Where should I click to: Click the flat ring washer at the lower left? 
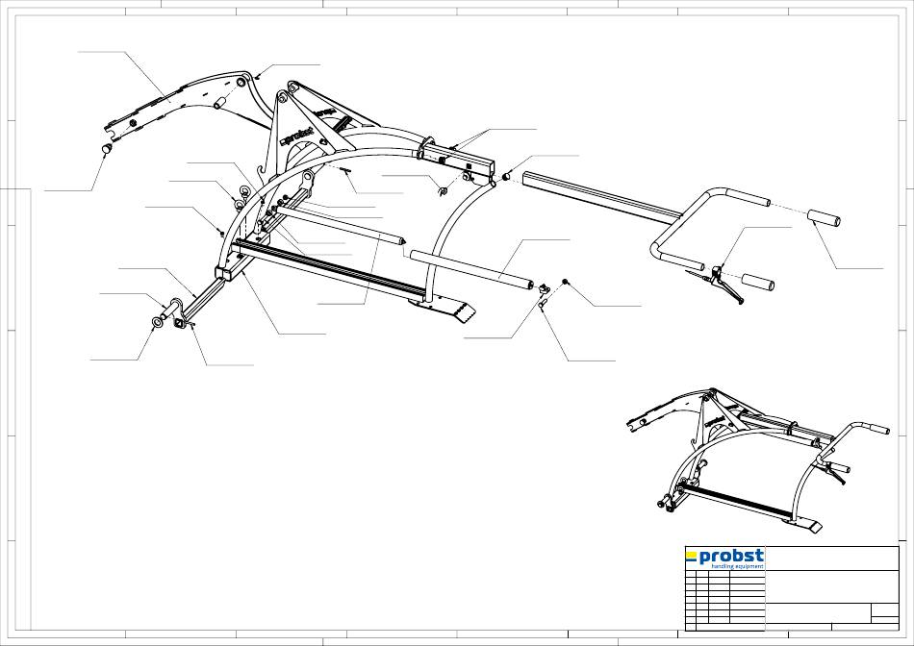(157, 322)
